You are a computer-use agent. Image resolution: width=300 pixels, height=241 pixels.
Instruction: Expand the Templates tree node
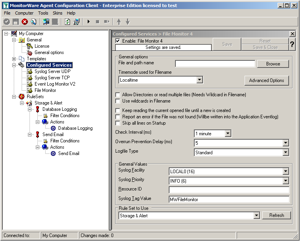14,59
